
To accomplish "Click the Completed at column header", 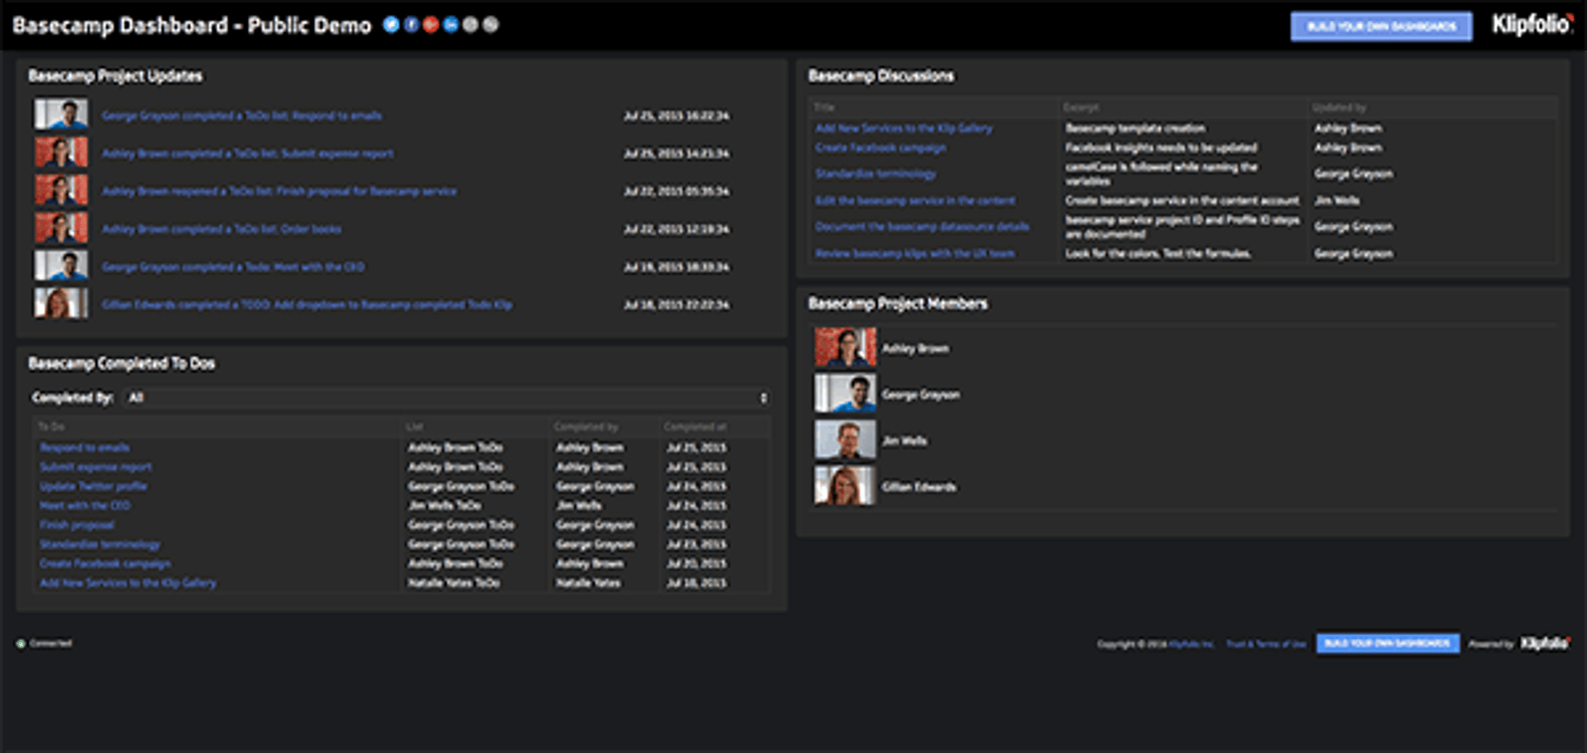I will 695,427.
